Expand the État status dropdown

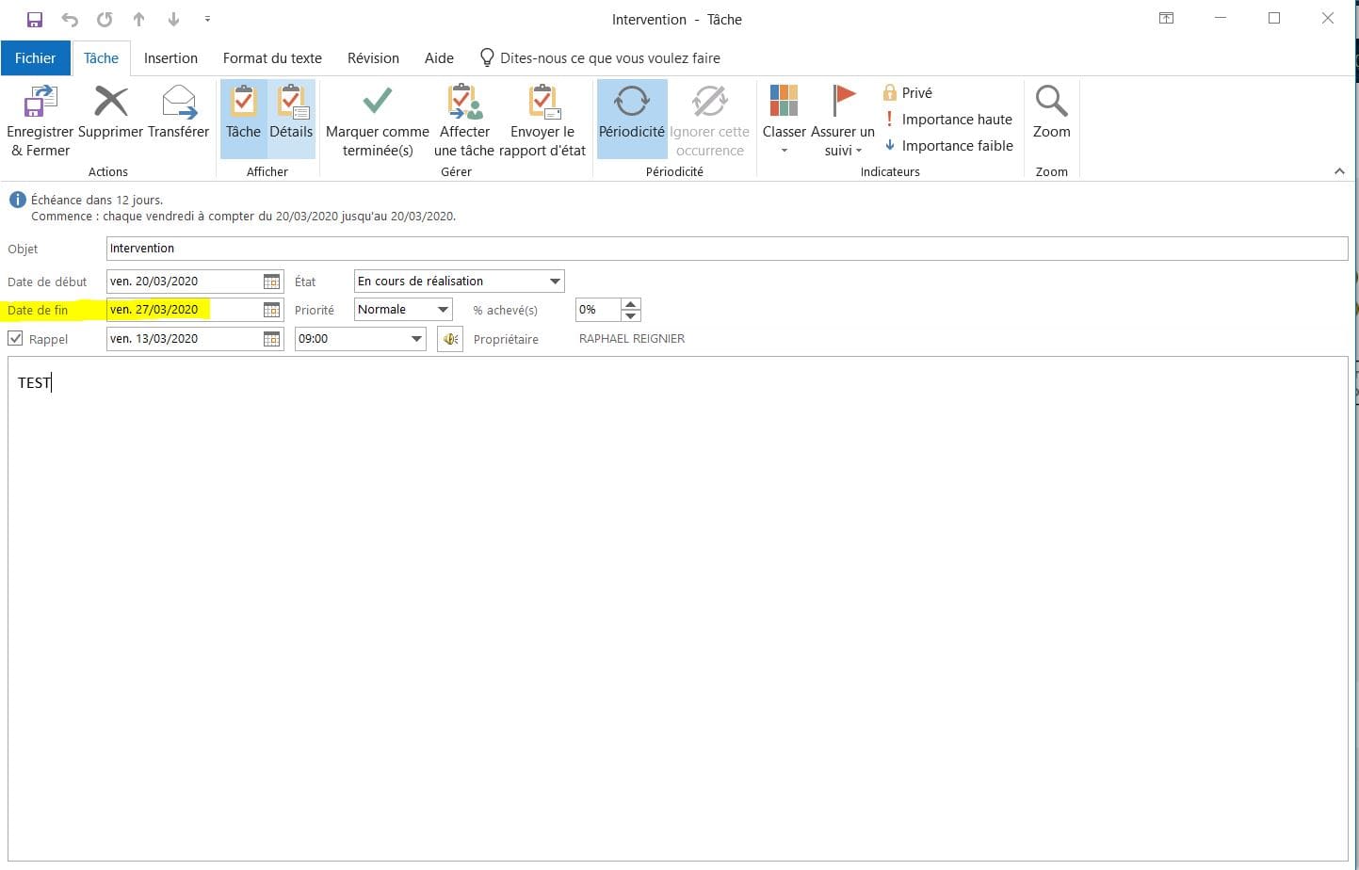tap(555, 282)
